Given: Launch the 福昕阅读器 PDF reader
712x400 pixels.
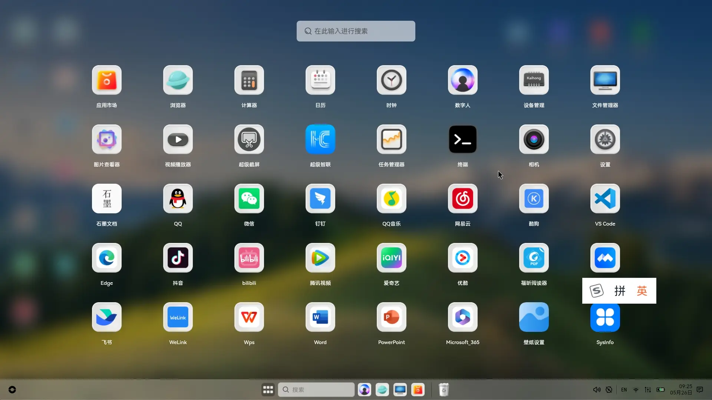Looking at the screenshot, I should click(534, 258).
